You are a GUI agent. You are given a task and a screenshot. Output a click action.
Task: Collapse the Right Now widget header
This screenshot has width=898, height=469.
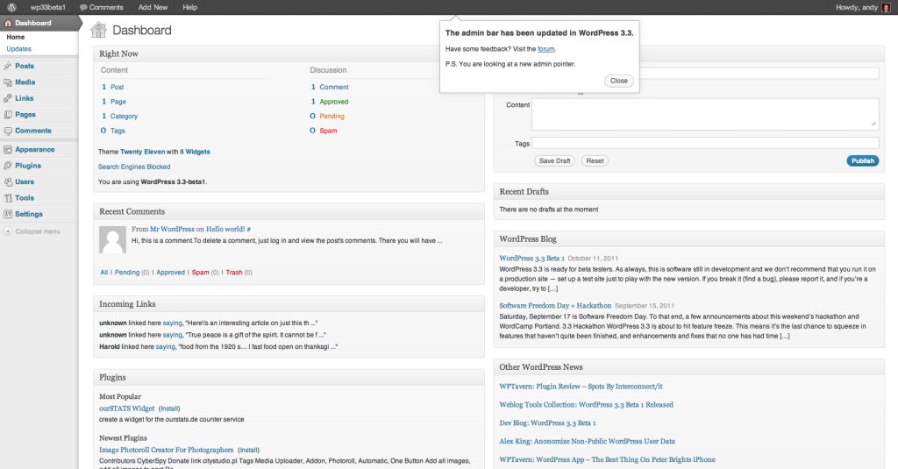click(289, 54)
